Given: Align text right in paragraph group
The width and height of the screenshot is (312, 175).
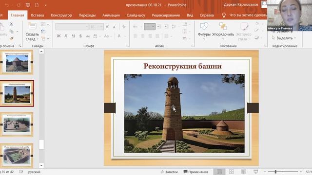Looking at the screenshot, I should pyautogui.click(x=150, y=36).
